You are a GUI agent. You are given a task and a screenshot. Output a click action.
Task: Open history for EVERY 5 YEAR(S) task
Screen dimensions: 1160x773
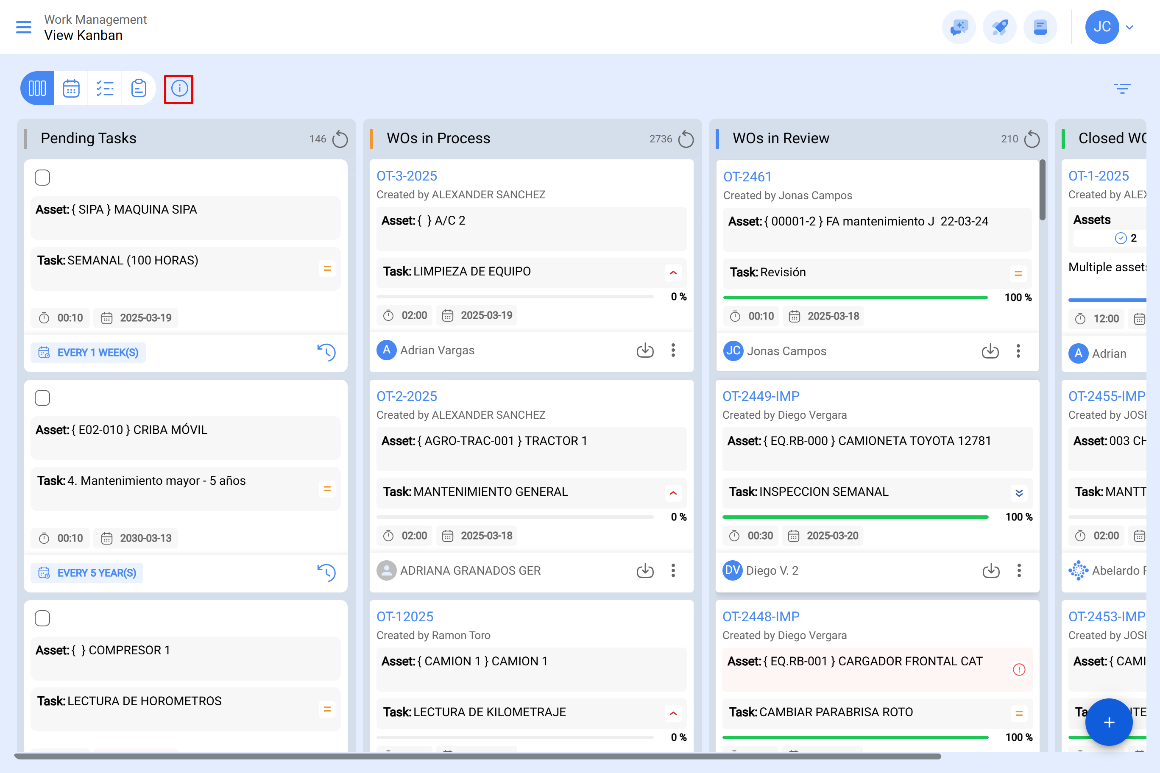[326, 573]
